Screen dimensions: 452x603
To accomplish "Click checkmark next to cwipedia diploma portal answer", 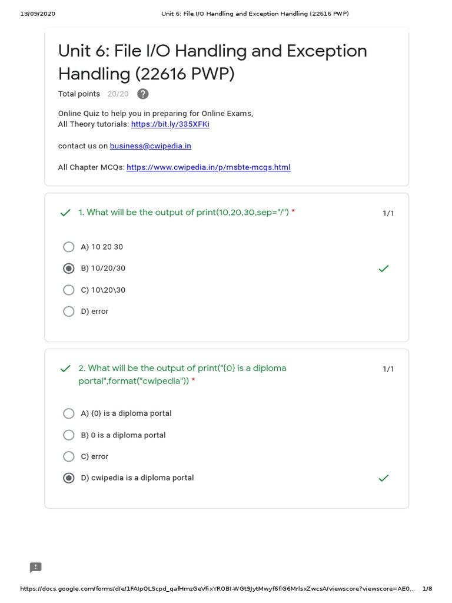I will pyautogui.click(x=384, y=478).
